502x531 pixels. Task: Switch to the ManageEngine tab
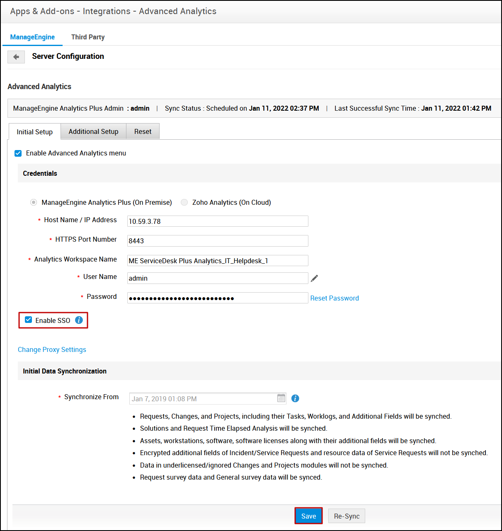[32, 37]
